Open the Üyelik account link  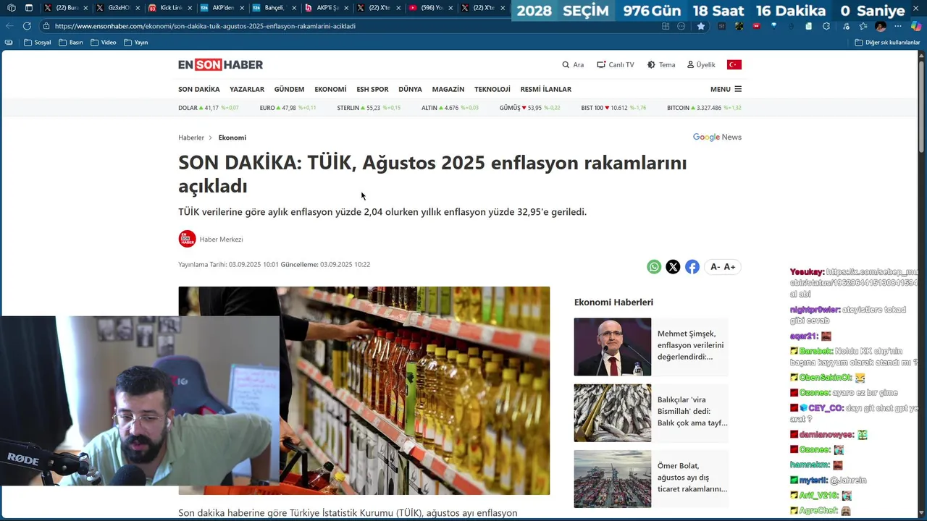[x=701, y=64]
